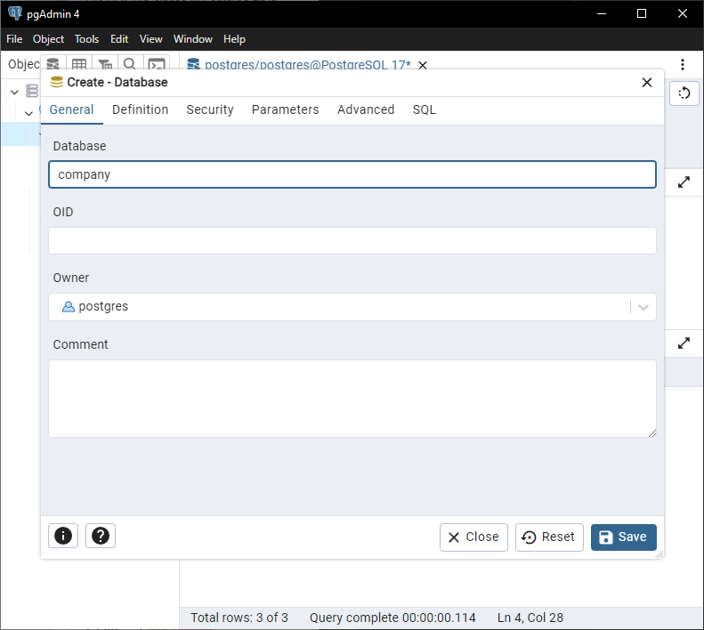Select the postgres owner combo box
The height and width of the screenshot is (630, 704).
(x=352, y=307)
